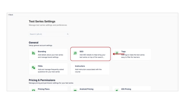Open the Android Pricing card
The image size is (185, 104).
tap(90, 89)
